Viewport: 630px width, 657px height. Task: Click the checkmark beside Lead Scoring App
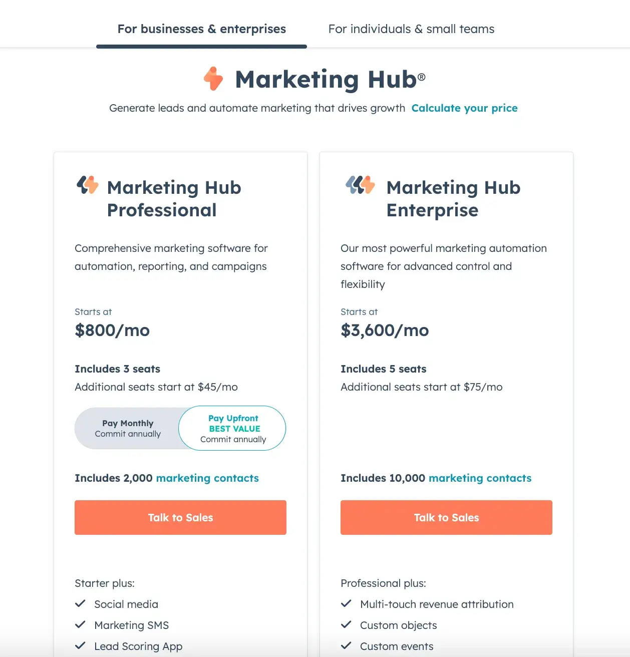[x=80, y=646]
